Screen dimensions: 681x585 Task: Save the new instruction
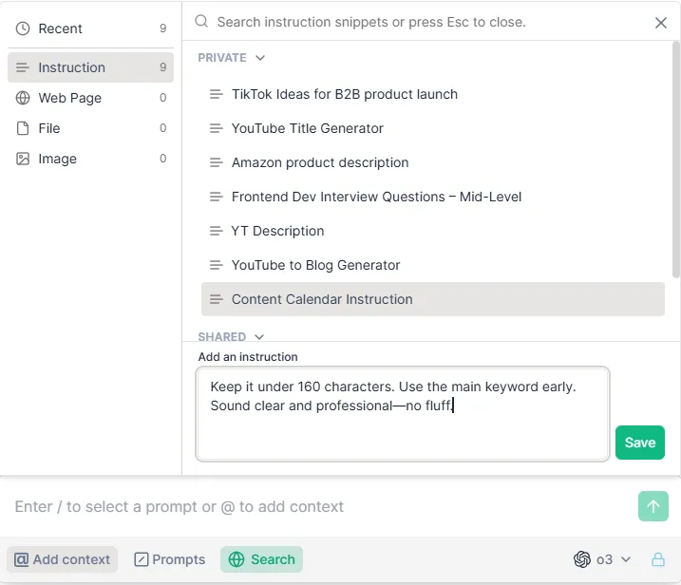click(640, 443)
